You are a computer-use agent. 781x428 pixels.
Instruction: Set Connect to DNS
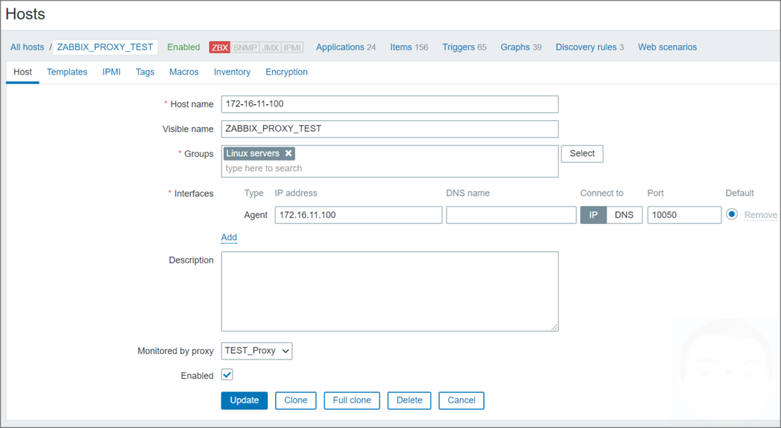[624, 215]
